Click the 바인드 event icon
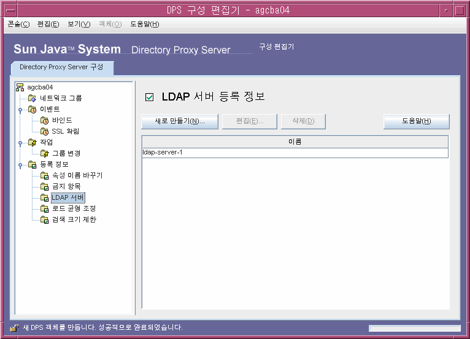Viewport: 470px width, 339px height. [x=44, y=120]
